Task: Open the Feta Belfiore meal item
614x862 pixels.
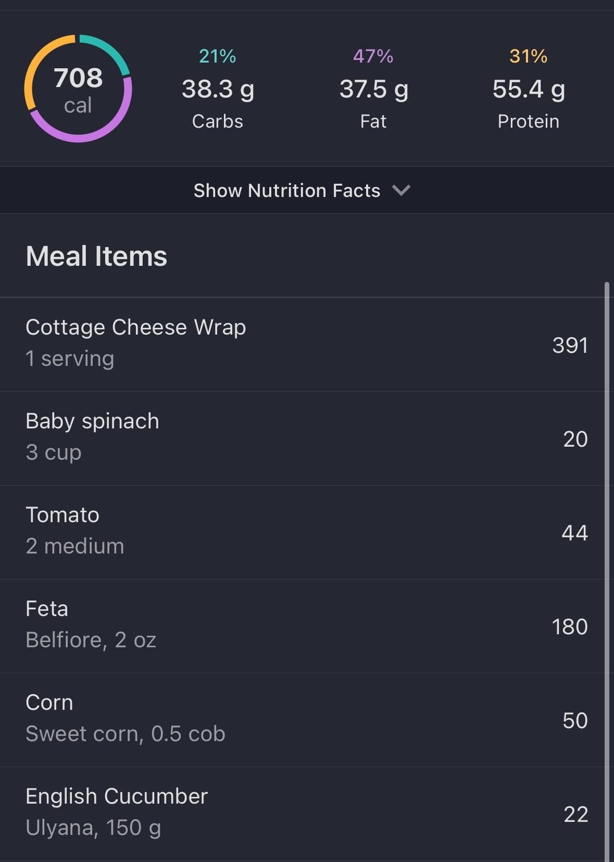Action: tap(91, 624)
